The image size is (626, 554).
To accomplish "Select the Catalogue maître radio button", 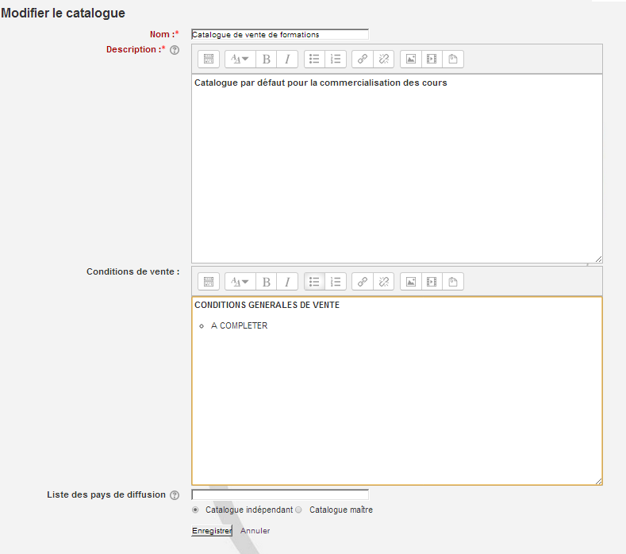I will (x=299, y=510).
